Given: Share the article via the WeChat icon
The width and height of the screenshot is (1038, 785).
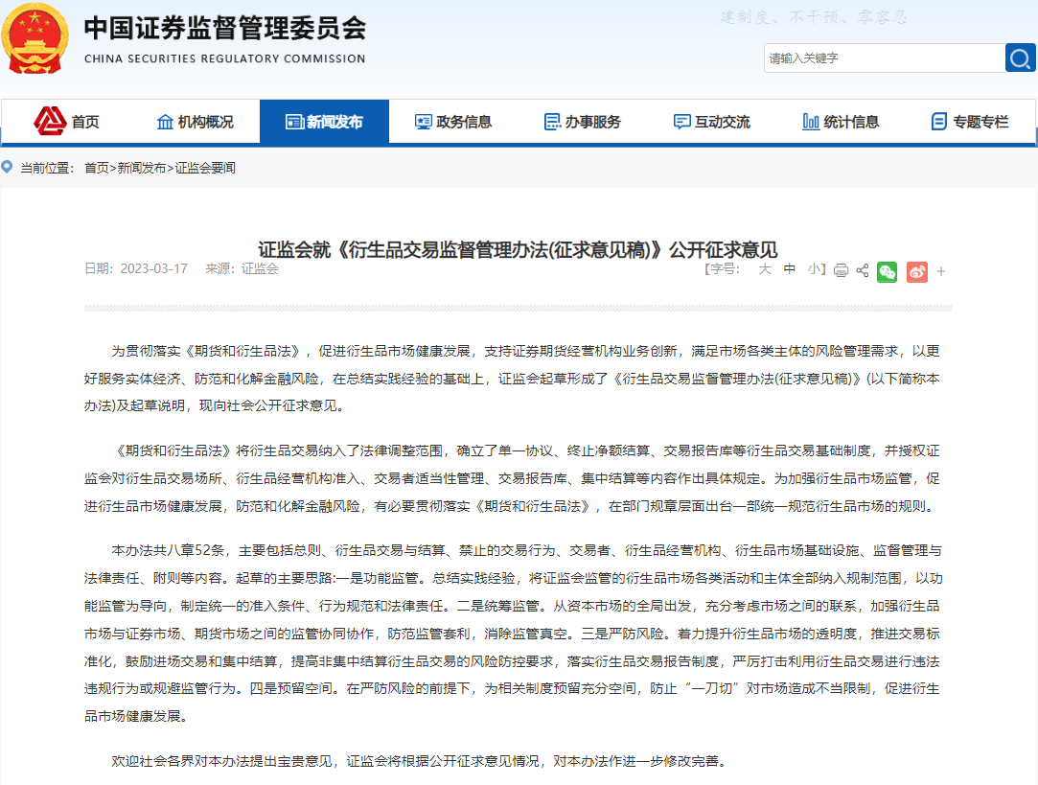Looking at the screenshot, I should (x=887, y=271).
